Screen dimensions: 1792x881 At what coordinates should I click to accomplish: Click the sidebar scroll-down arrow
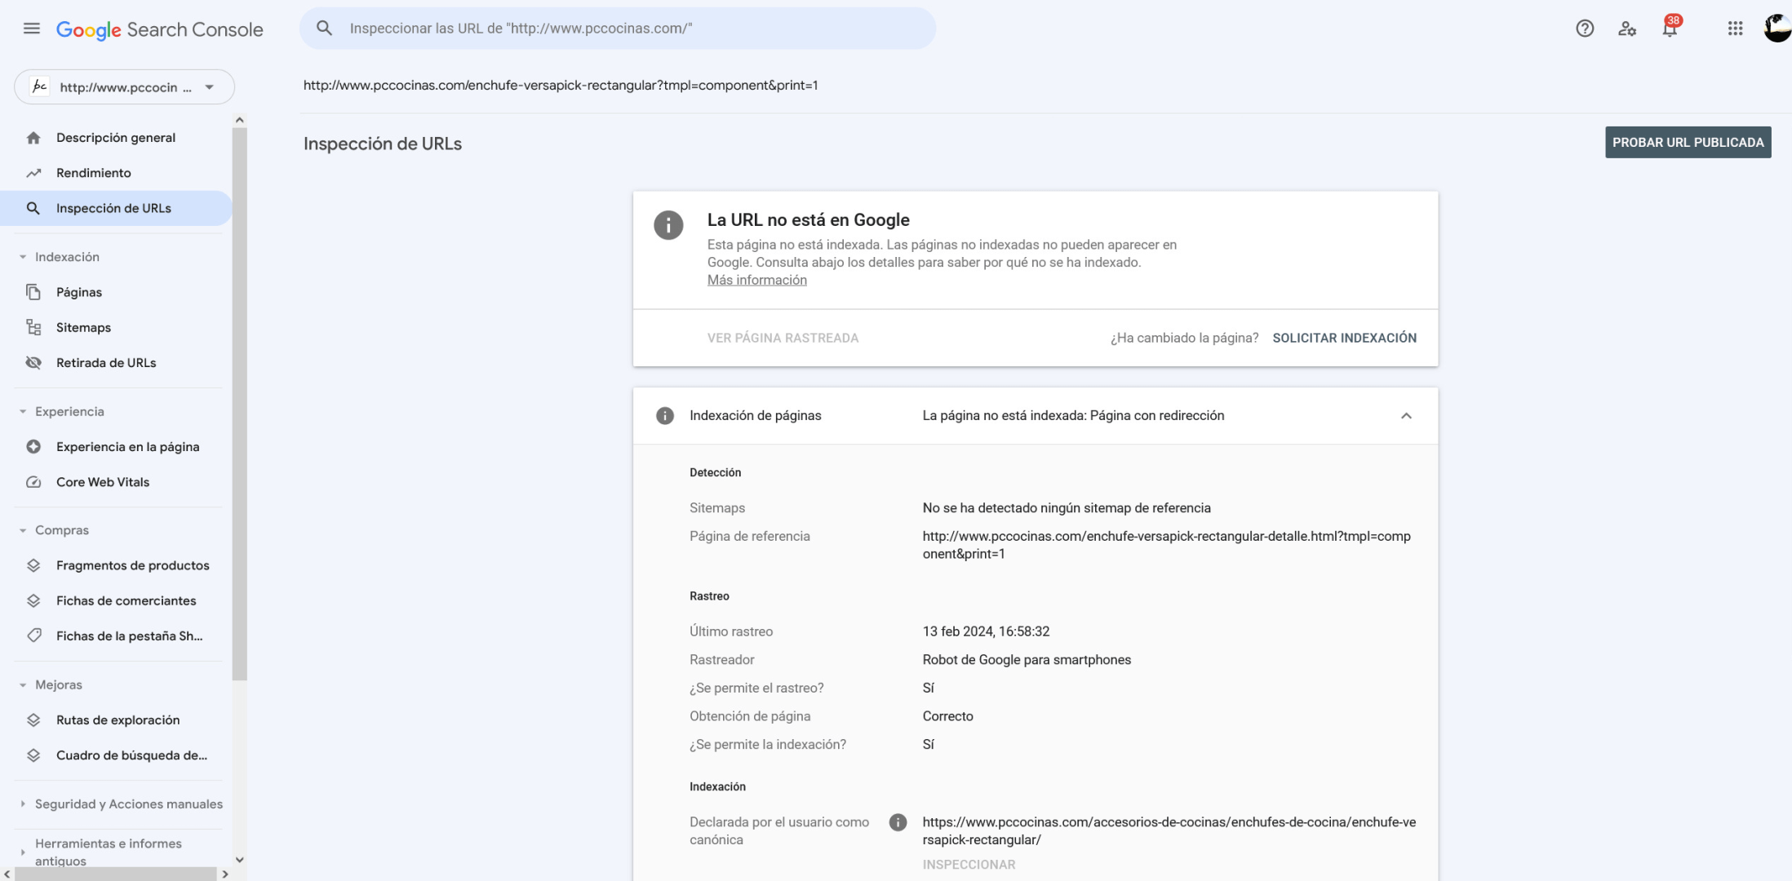[239, 859]
